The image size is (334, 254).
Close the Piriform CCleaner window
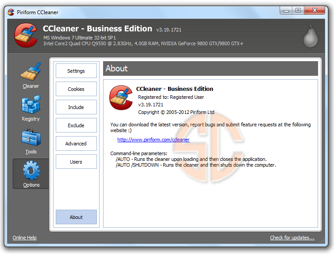(315, 11)
